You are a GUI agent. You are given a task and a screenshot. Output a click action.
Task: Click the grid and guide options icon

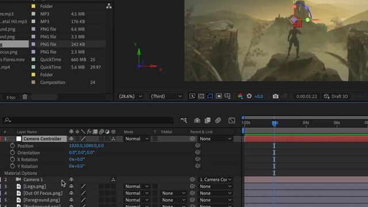point(228,96)
